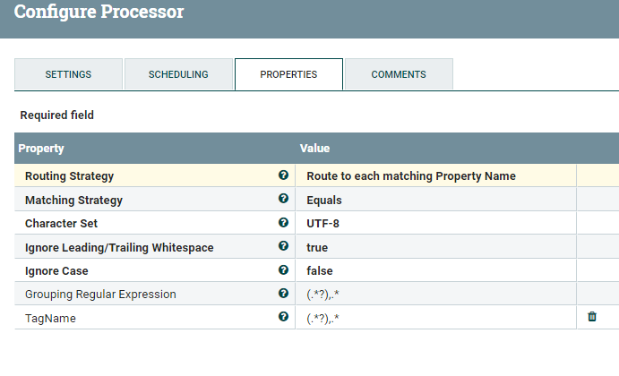Viewport: 619px width, 376px height.
Task: Change Ignore Case false value
Action: click(x=320, y=270)
